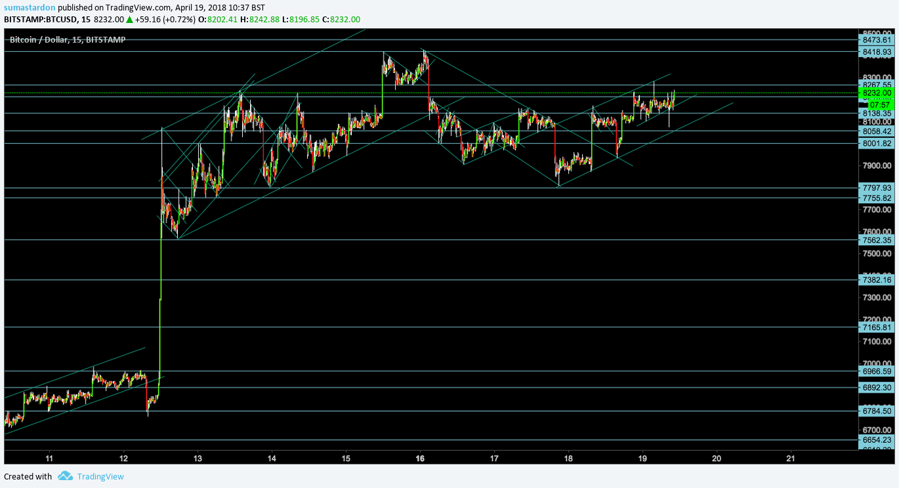This screenshot has height=488, width=899.
Task: Click the current price 8232.00 green label
Action: [x=877, y=93]
